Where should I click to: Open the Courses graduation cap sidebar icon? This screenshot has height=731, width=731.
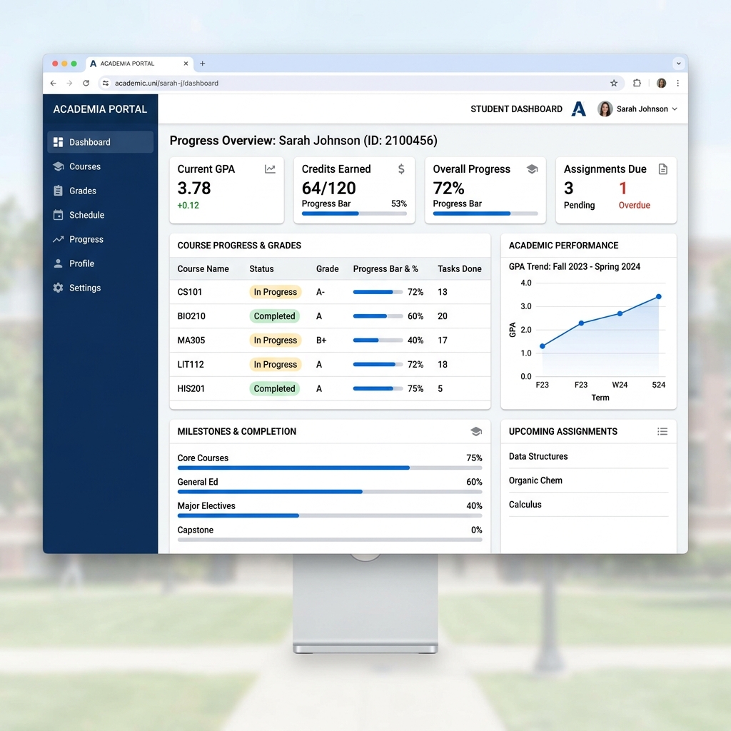[x=59, y=166]
